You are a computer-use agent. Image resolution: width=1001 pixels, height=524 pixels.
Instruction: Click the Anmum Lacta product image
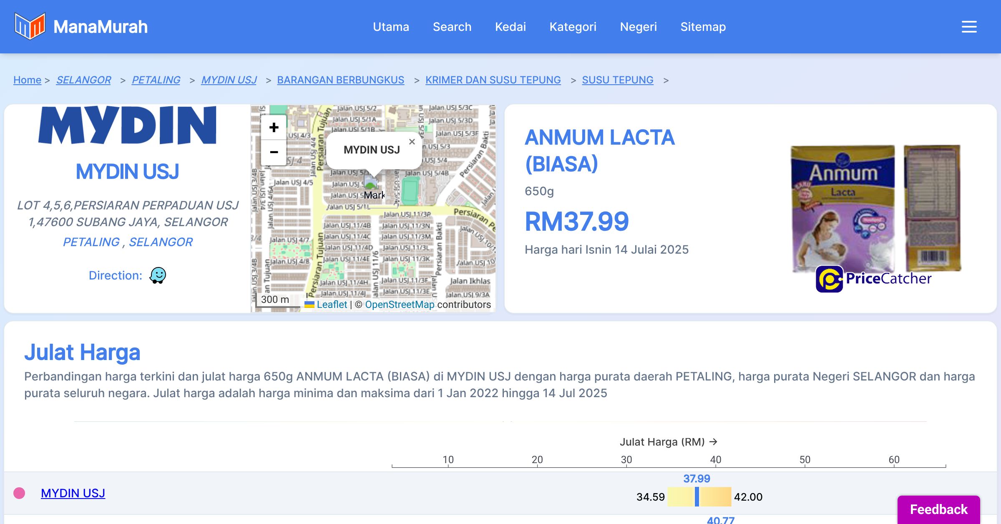point(843,208)
